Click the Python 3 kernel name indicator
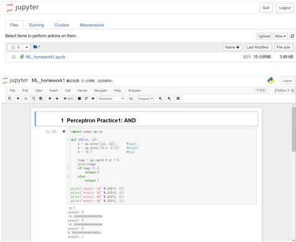Image resolution: width=296 pixels, height=242 pixels. click(x=283, y=90)
